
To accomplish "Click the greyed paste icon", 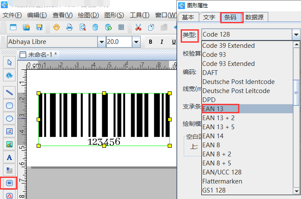I will [164, 27].
